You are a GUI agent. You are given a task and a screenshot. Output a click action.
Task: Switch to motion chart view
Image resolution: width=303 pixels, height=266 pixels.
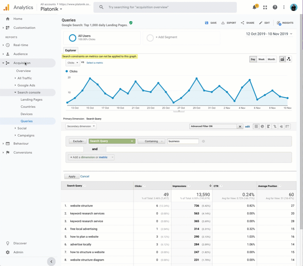point(289,59)
